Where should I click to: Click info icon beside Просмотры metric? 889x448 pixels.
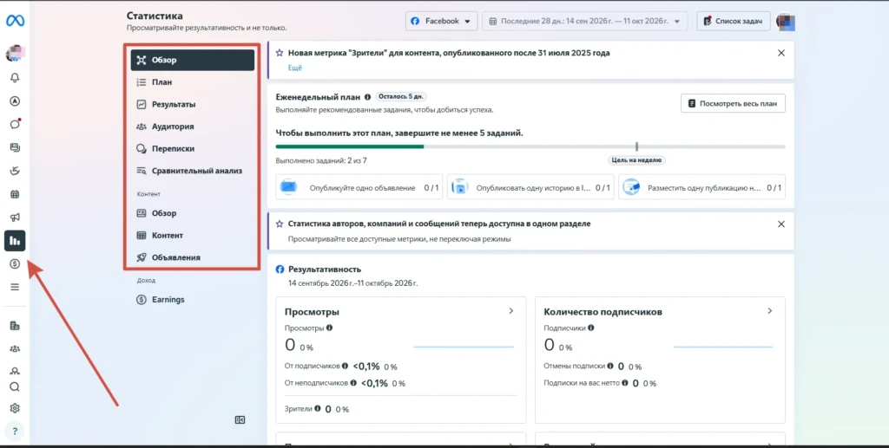(329, 328)
